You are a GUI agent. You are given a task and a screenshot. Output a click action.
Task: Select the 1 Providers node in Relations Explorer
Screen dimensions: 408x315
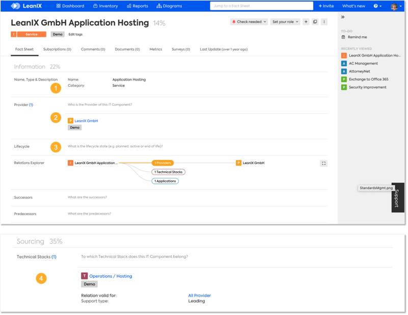[x=164, y=163]
